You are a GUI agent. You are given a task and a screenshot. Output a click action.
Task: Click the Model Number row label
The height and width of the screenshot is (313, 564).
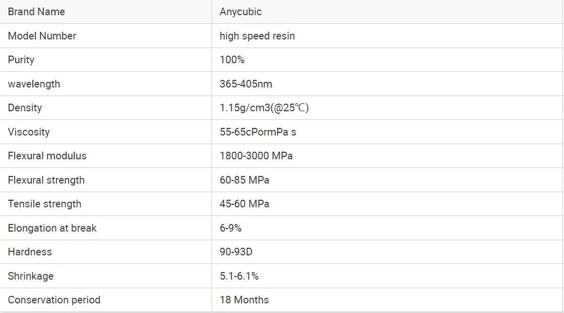pyautogui.click(x=42, y=36)
